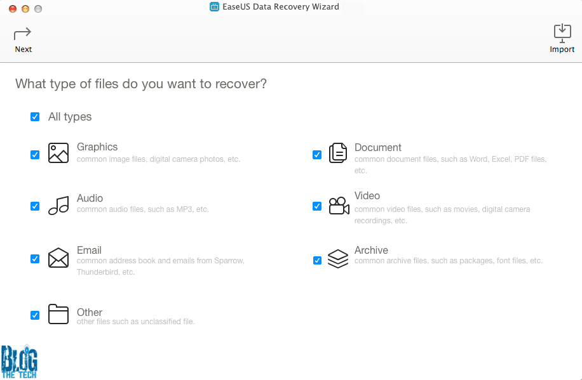582x380 pixels.
Task: Click the Archive stacked layers icon
Action: (x=338, y=258)
